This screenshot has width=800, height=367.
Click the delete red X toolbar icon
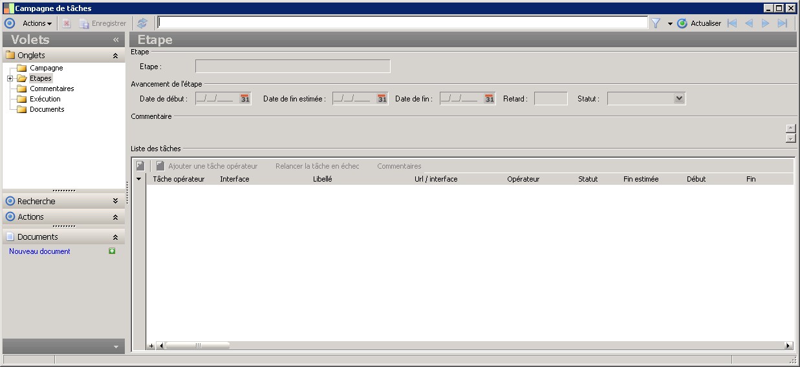pos(67,23)
